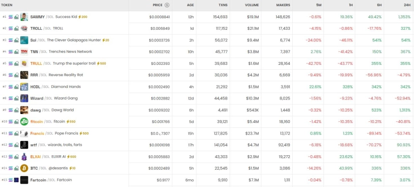Click the green fitcoin logo icon
This screenshot has width=414, height=187.
point(24,122)
